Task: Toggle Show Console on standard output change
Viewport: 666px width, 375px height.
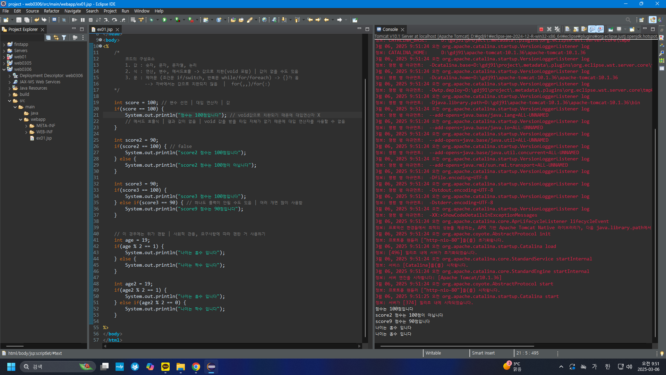Action: (x=592, y=29)
